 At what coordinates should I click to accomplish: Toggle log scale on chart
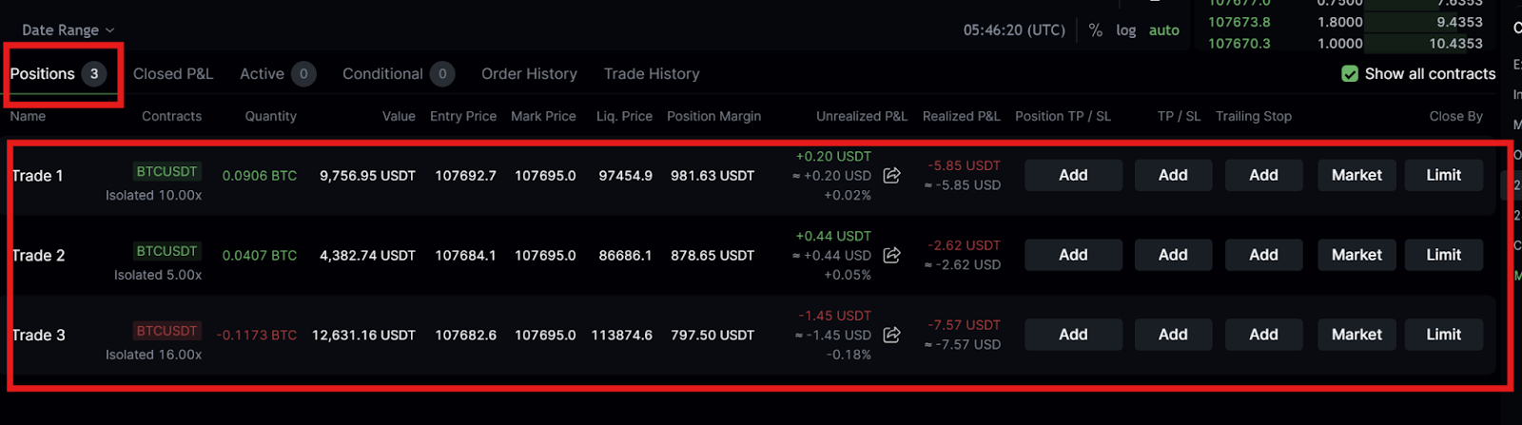(x=1125, y=30)
